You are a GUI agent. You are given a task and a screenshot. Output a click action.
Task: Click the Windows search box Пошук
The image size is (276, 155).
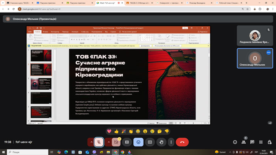click(28, 152)
